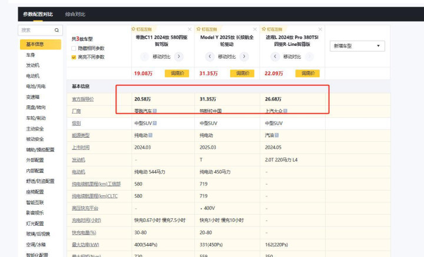Select 2.0T 220马力 L4 engine cell
Viewport: 424px width, 257px height.
(x=281, y=160)
